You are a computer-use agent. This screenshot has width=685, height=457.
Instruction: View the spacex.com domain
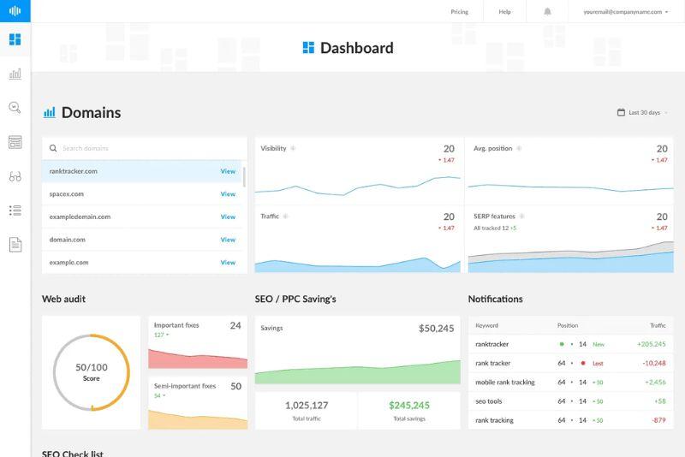tap(228, 193)
